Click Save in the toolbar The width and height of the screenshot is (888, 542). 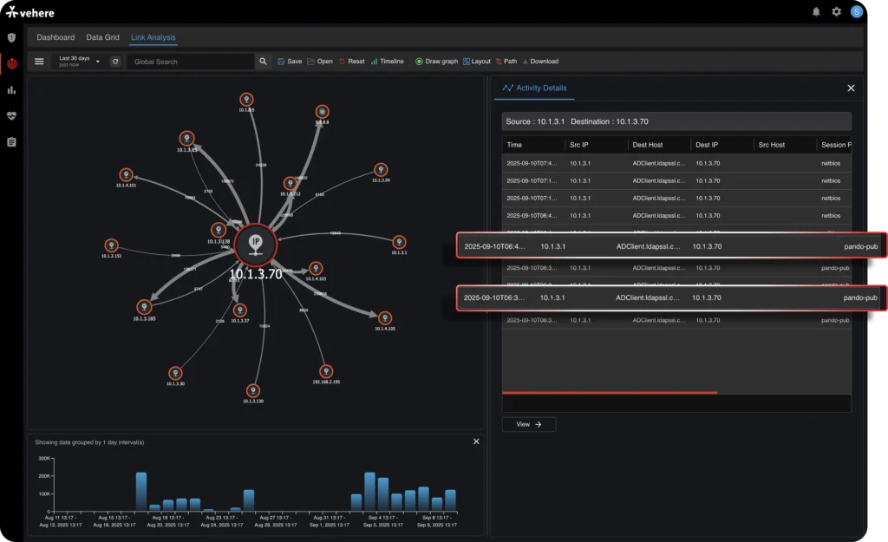[x=290, y=62]
